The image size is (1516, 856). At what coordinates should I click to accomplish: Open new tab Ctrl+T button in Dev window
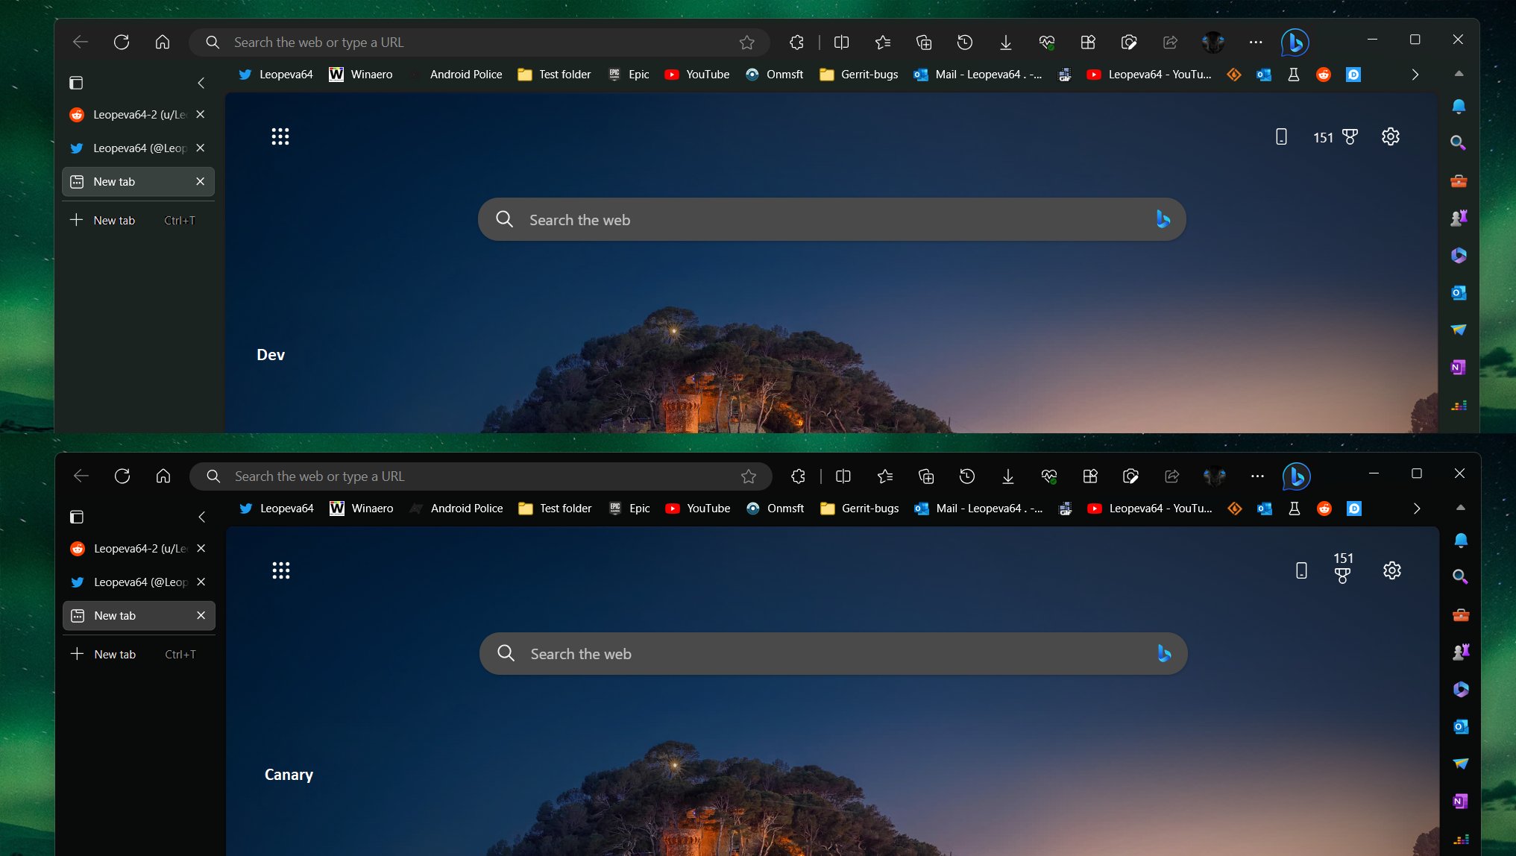(138, 221)
